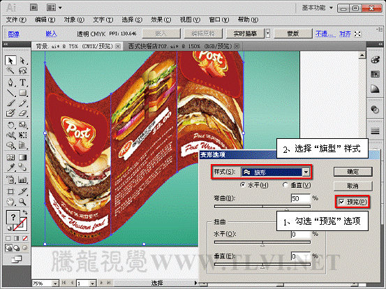
Task: Open the 效果 menu
Action: pos(161,20)
